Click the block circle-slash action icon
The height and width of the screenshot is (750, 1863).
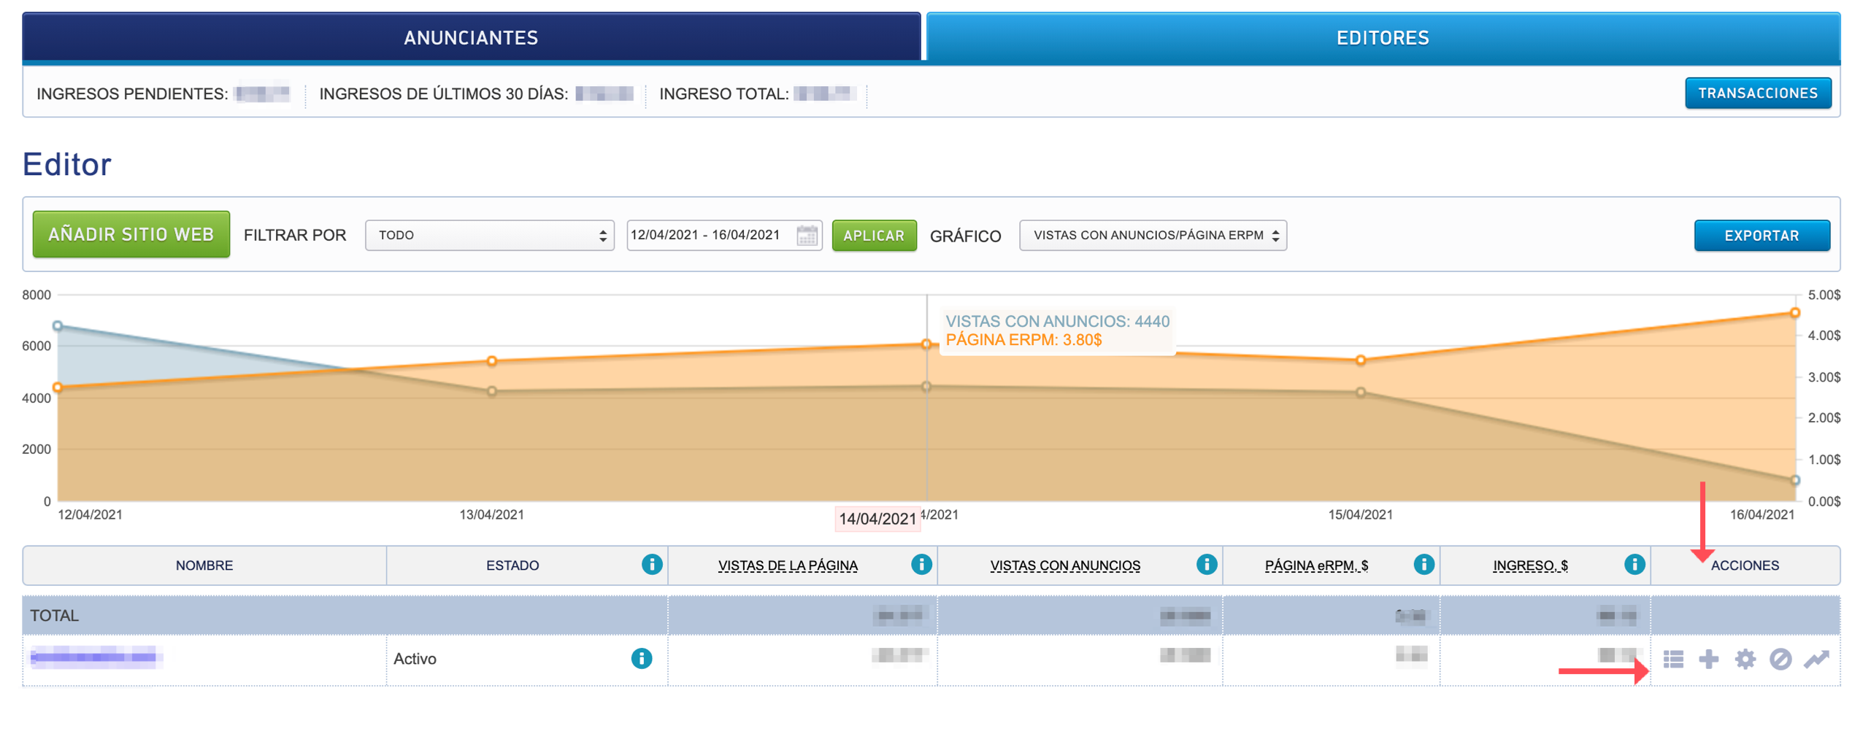coord(1780,660)
